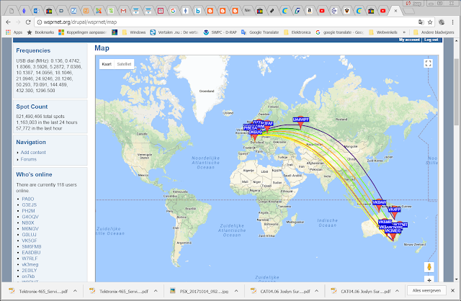461x301 pixels.
Task: Open Vertalen.nu bookmark
Action: [x=174, y=32]
